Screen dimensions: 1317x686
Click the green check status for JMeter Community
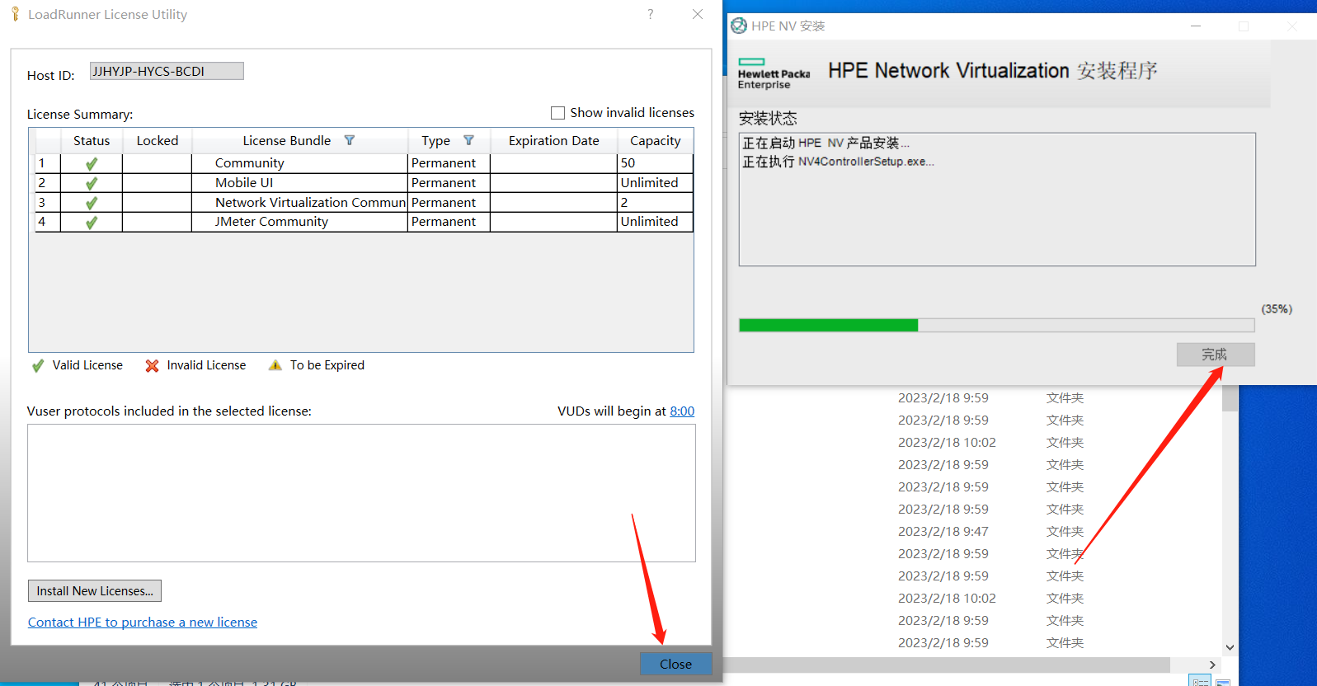point(92,222)
